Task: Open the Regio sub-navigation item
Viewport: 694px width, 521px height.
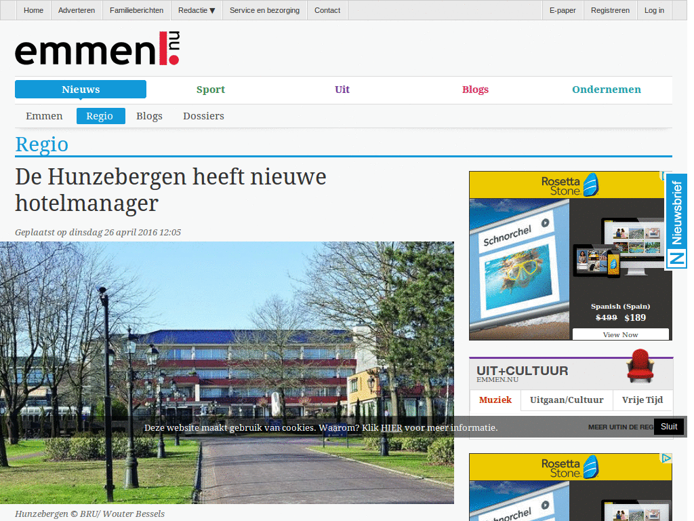Action: (x=101, y=116)
